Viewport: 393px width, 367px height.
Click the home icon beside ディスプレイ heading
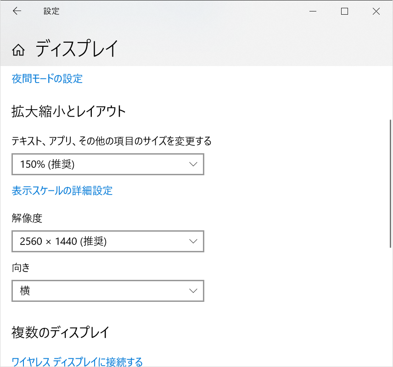pos(18,50)
